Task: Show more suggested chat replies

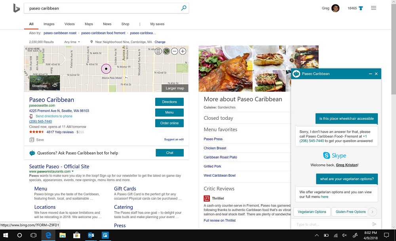Action: tap(372, 212)
